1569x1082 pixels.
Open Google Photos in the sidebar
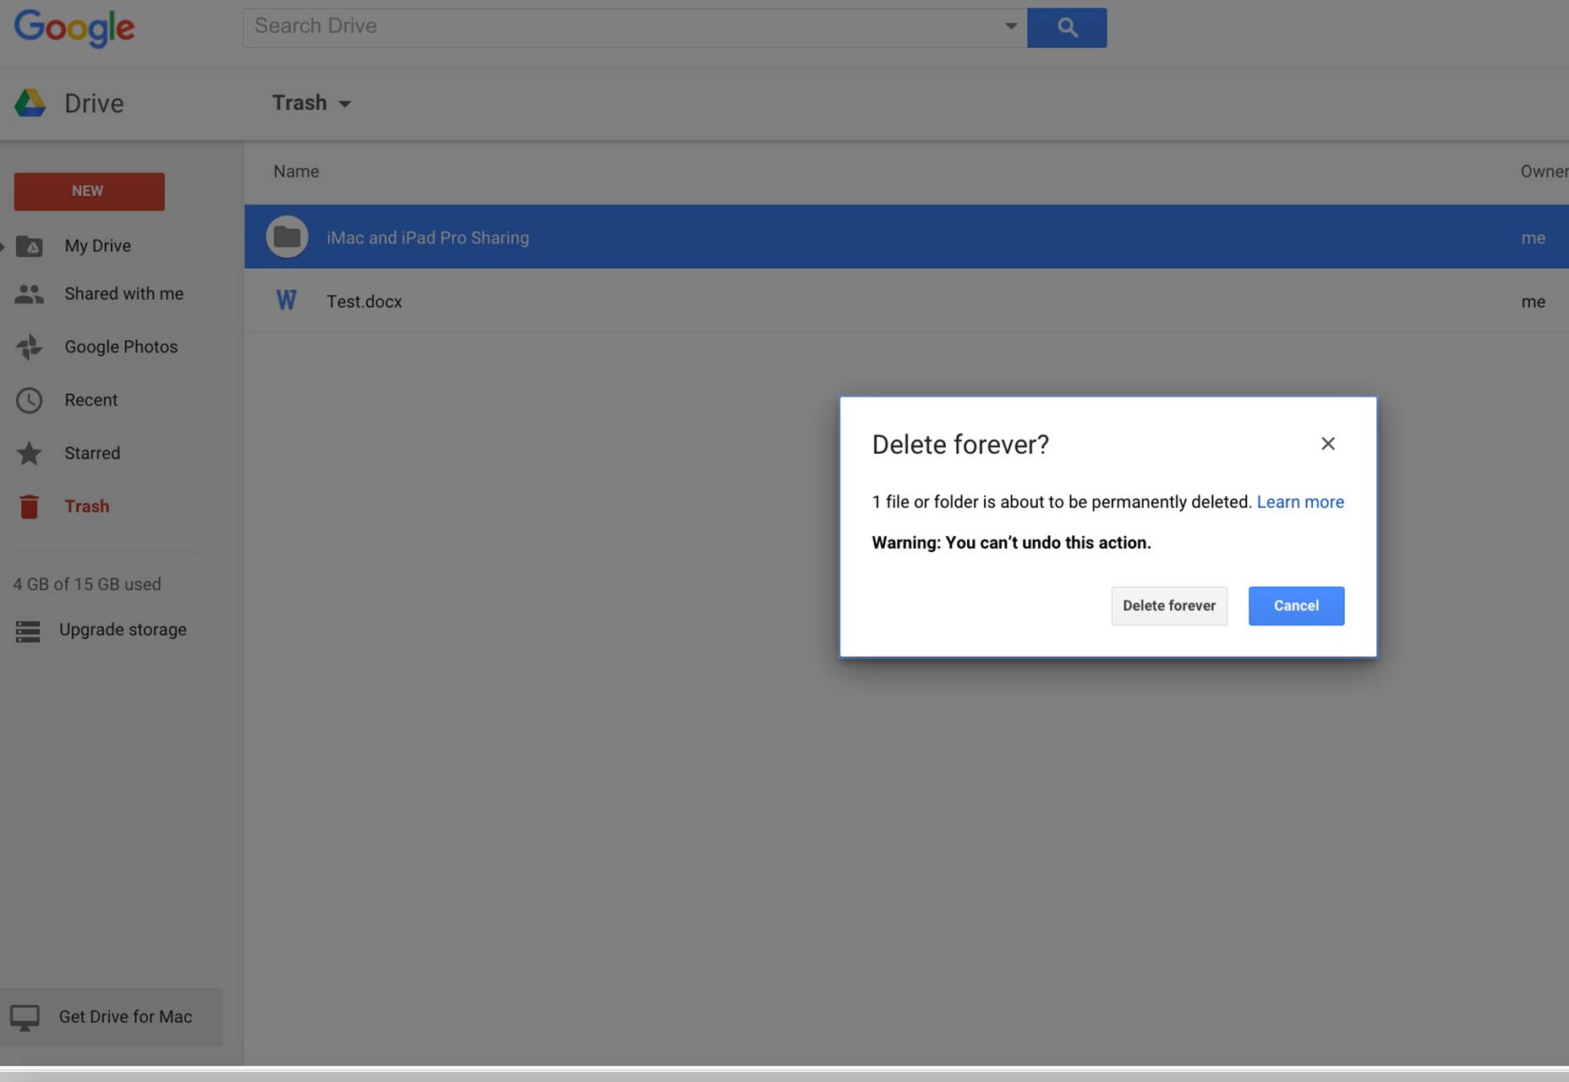pos(121,347)
